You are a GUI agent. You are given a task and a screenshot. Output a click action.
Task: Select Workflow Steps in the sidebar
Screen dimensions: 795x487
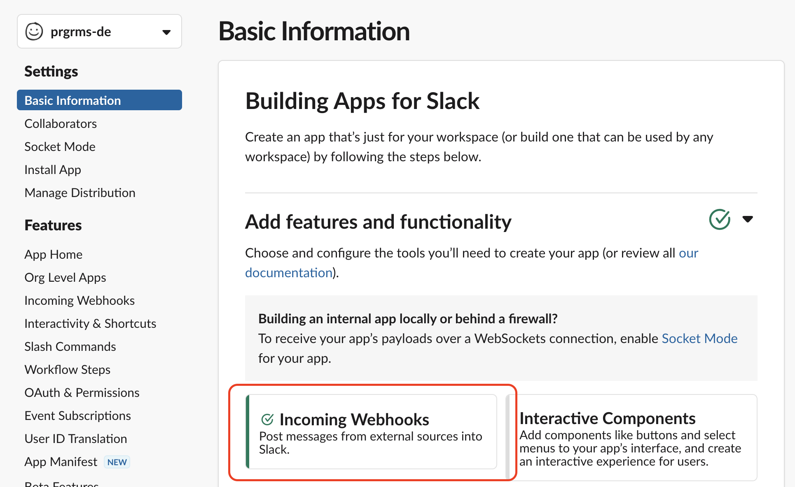[x=68, y=369]
